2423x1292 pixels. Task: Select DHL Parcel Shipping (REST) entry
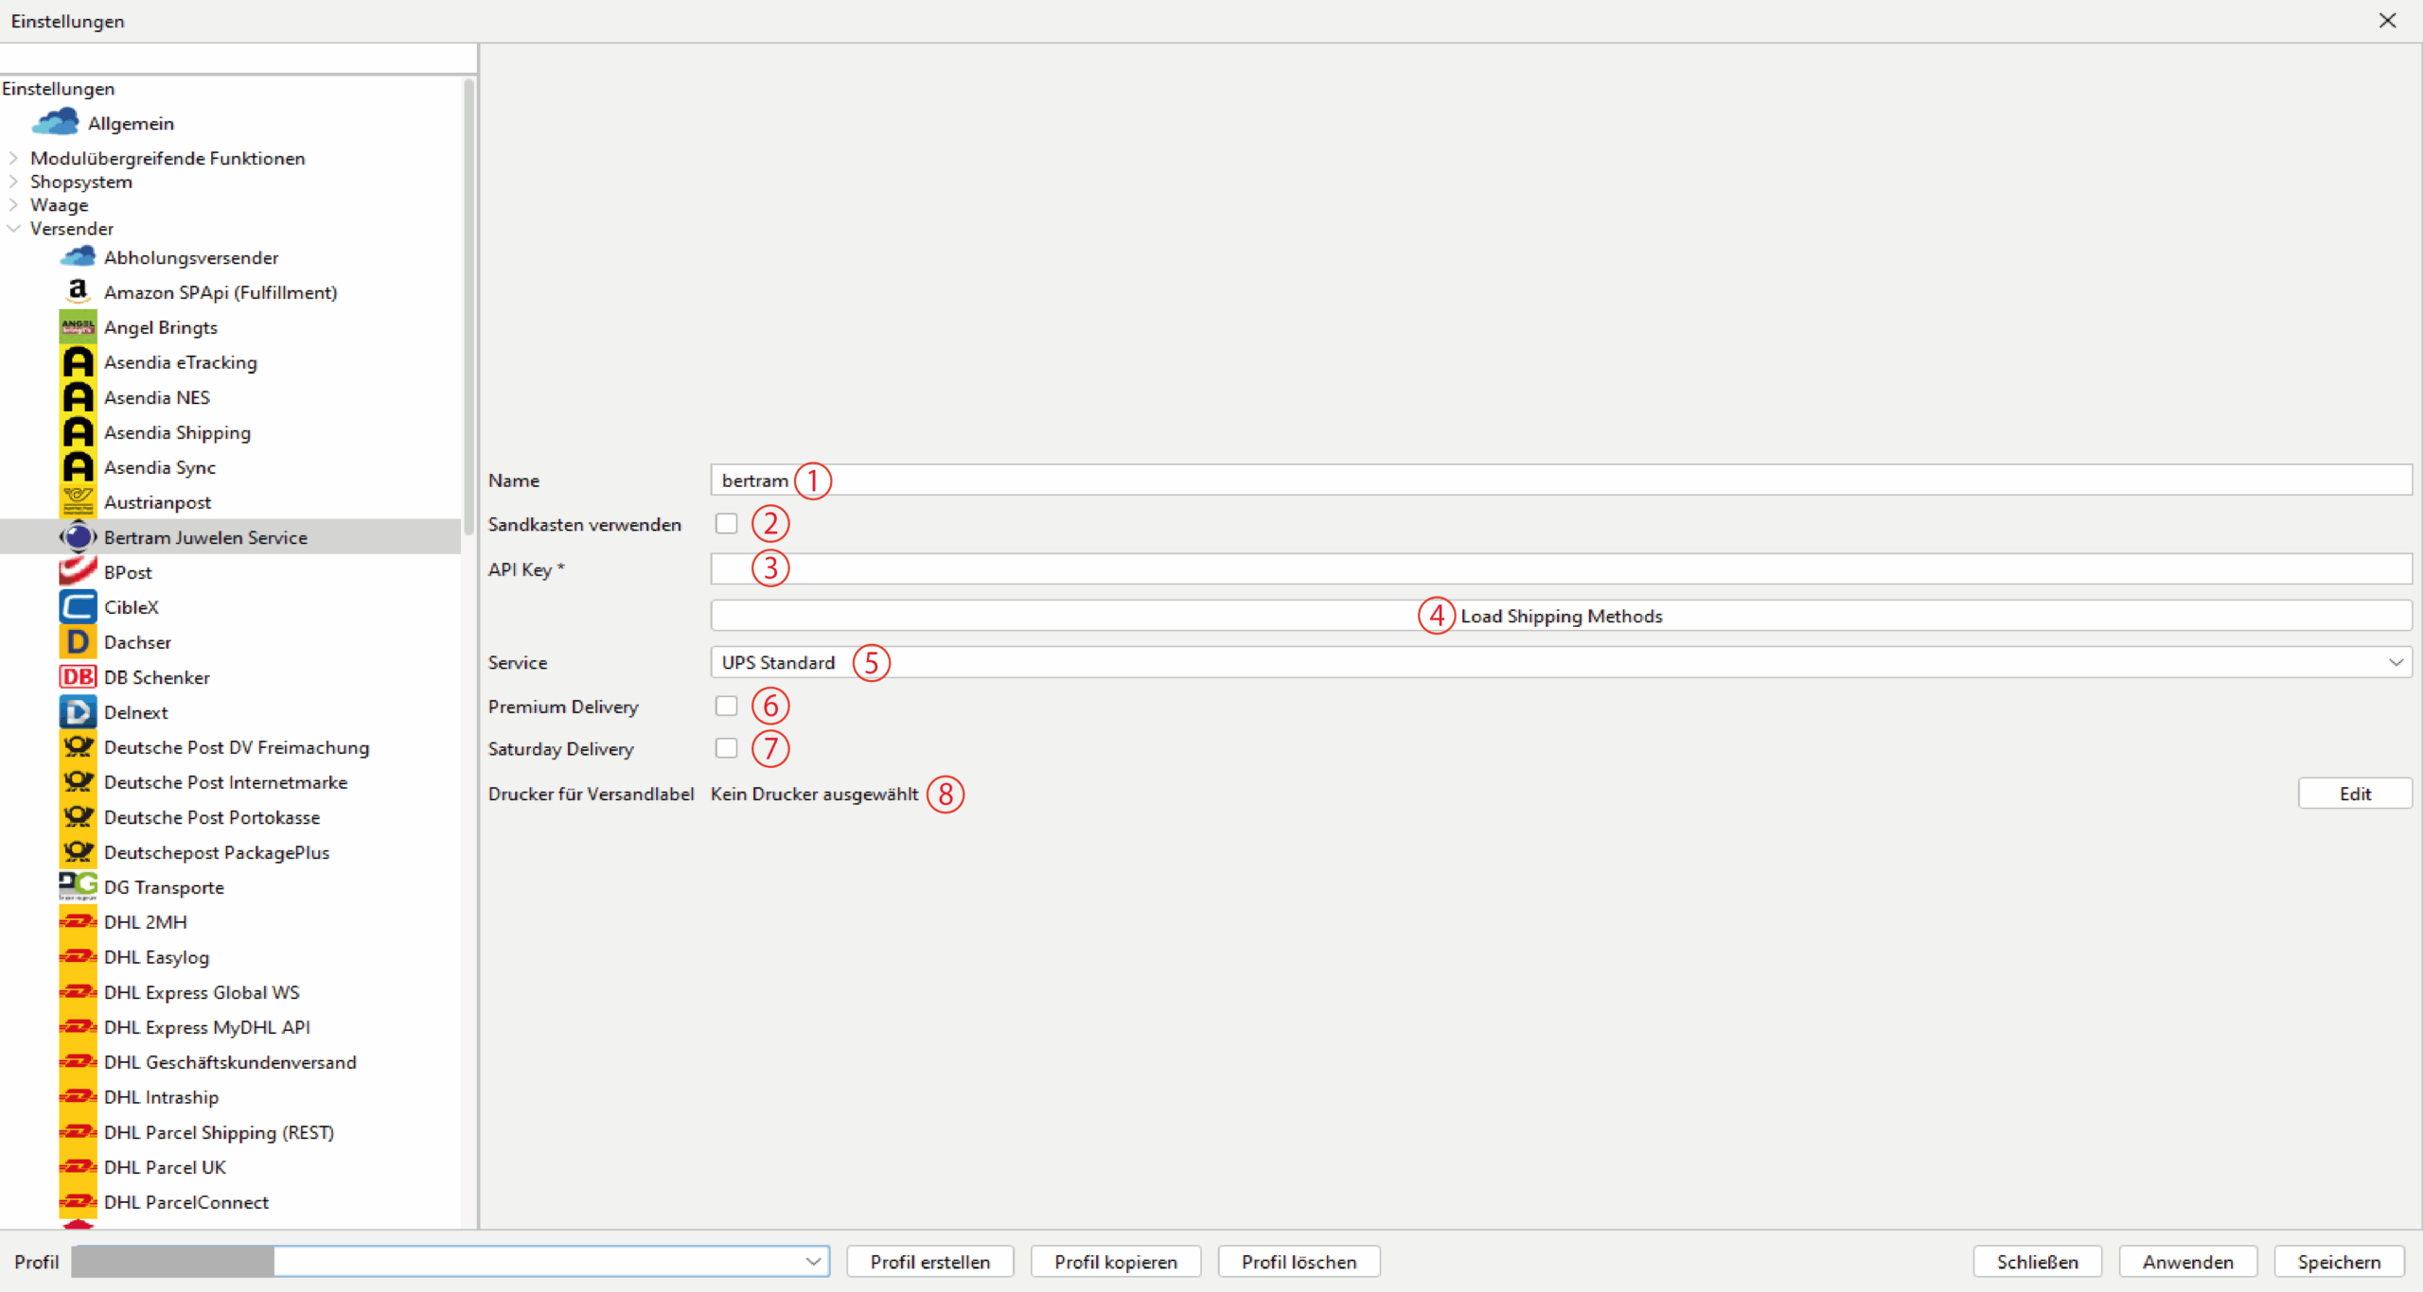coord(219,1132)
